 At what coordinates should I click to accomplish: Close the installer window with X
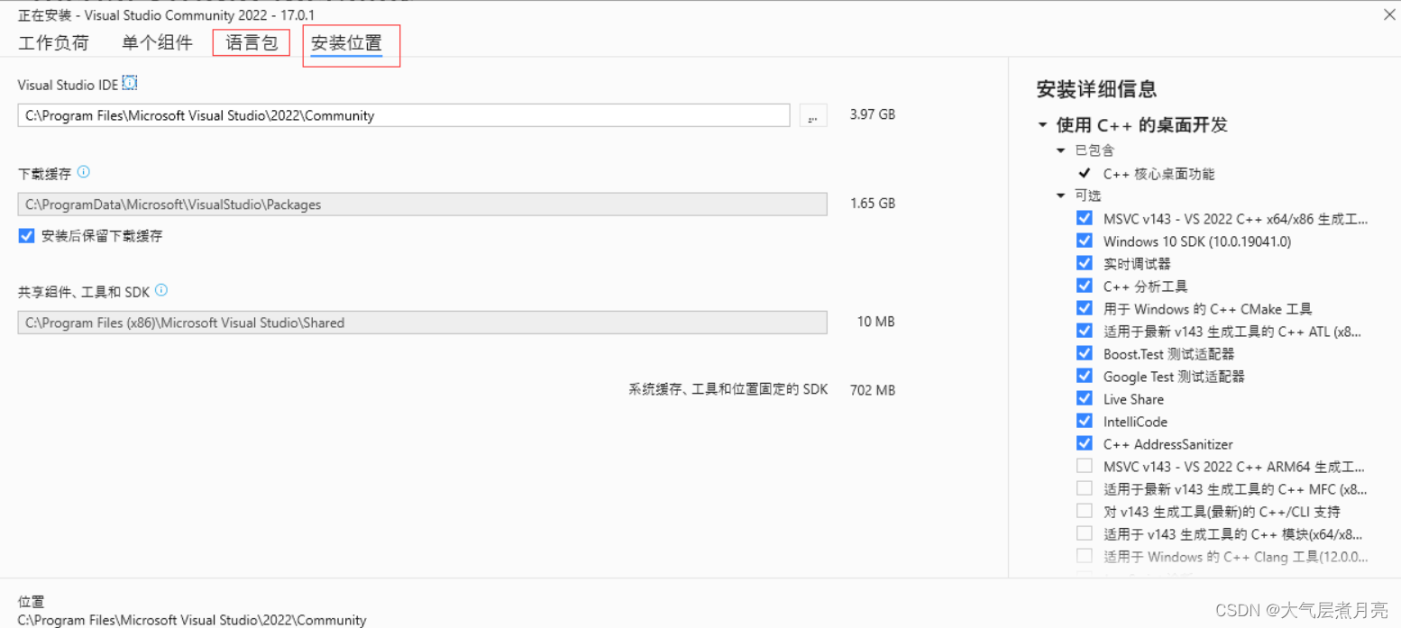1388,14
